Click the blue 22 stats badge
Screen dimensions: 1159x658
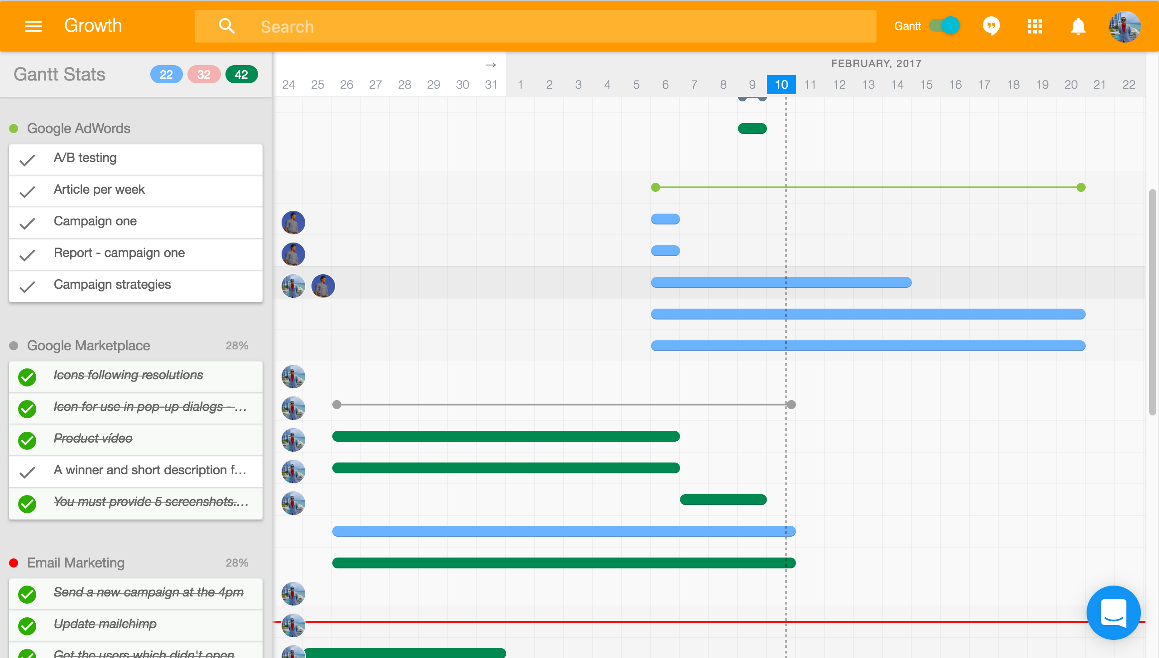pos(166,75)
